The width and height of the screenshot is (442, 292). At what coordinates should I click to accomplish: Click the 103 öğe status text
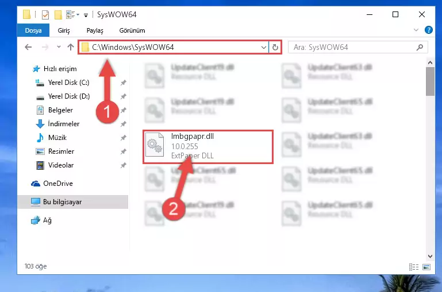click(x=36, y=266)
